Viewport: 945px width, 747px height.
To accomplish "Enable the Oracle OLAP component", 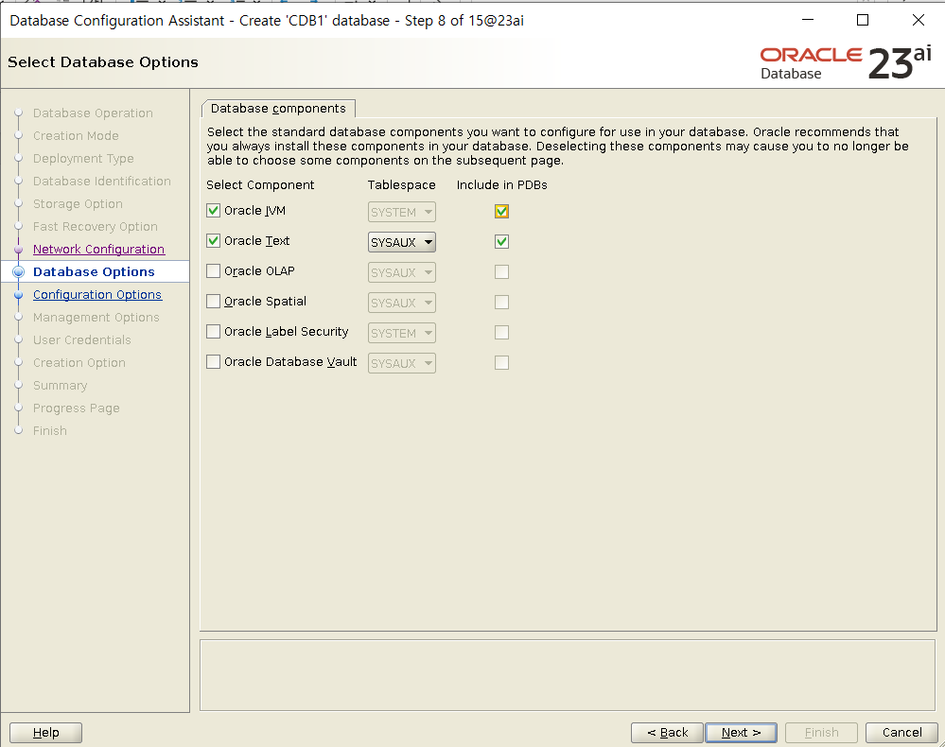I will click(x=213, y=270).
